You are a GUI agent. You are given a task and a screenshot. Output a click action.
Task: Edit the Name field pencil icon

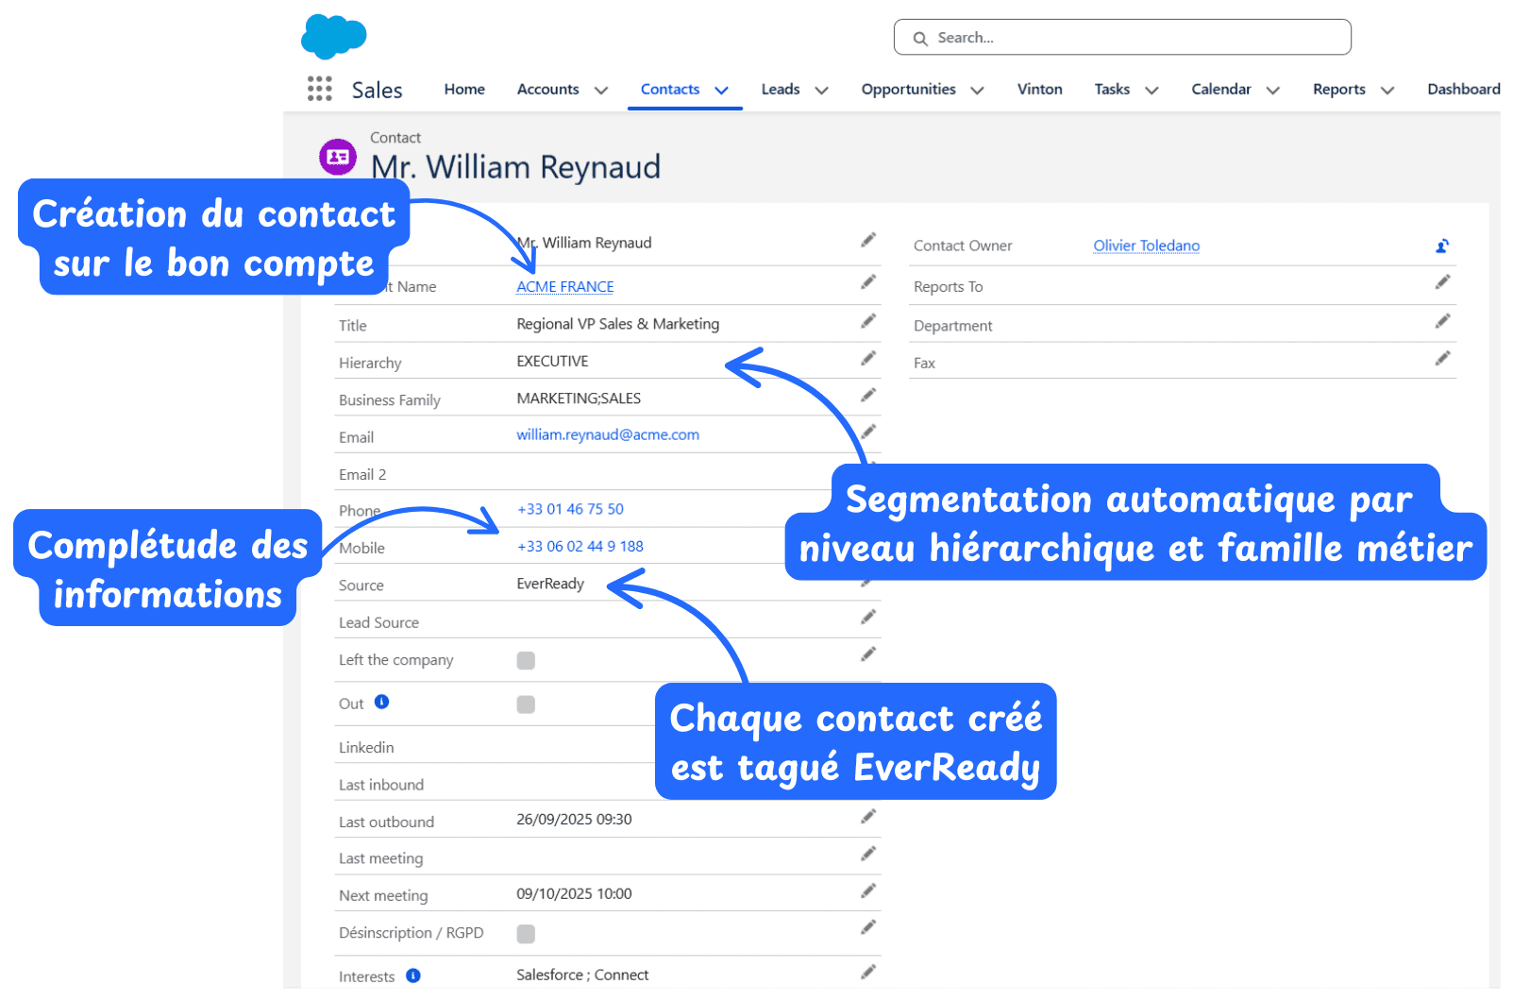(868, 241)
